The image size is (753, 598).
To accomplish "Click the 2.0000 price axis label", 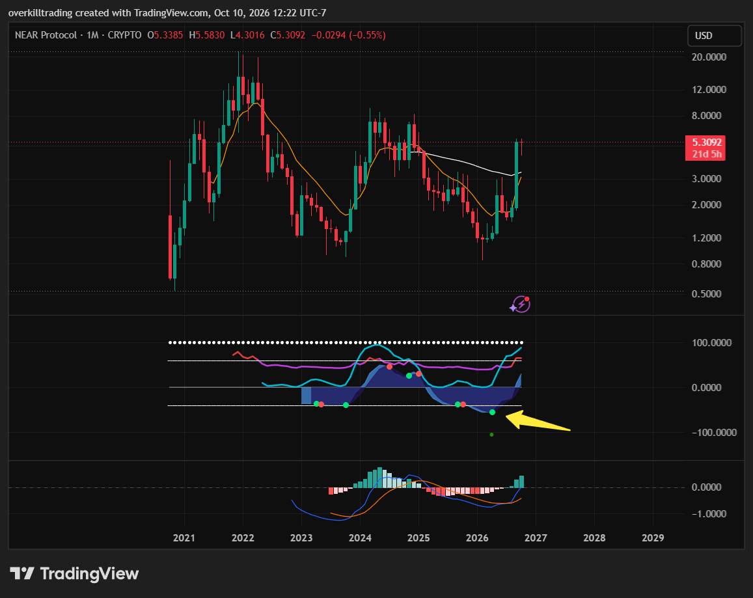I will point(706,204).
